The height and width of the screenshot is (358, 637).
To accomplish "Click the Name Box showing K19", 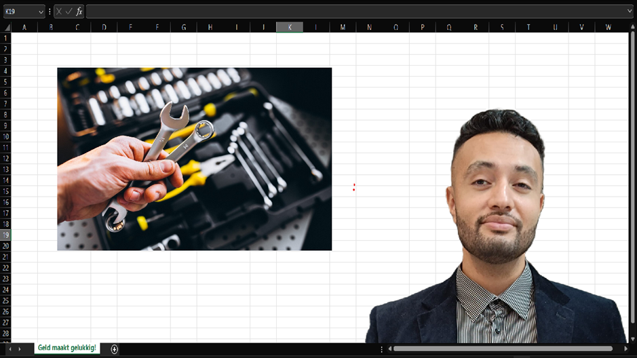I will (x=19, y=12).
